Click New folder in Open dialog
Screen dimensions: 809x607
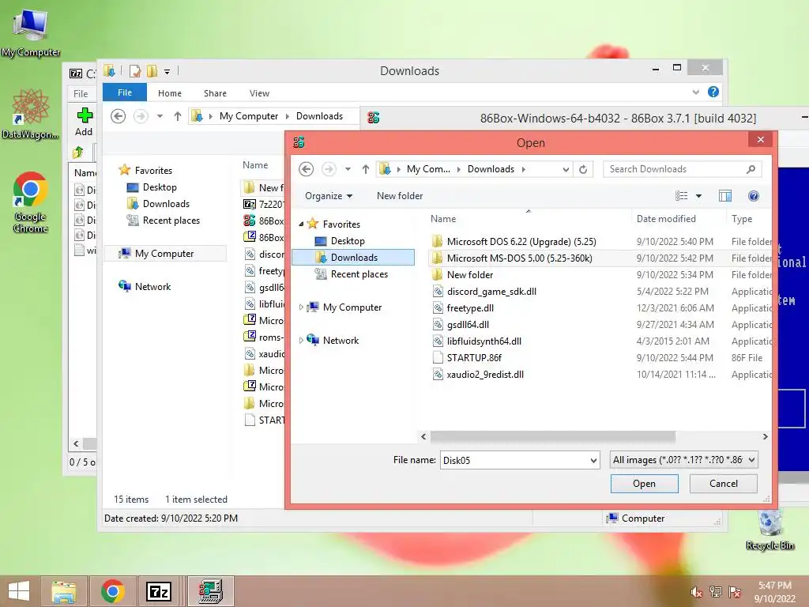point(400,196)
